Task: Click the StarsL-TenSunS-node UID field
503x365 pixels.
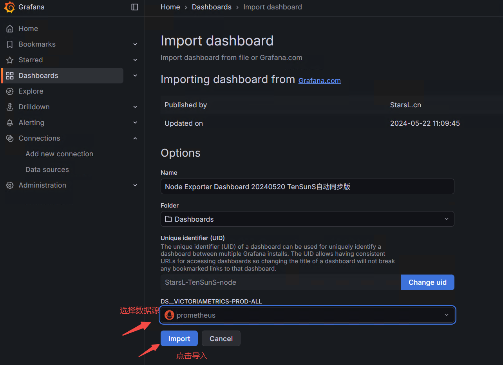Action: point(280,282)
